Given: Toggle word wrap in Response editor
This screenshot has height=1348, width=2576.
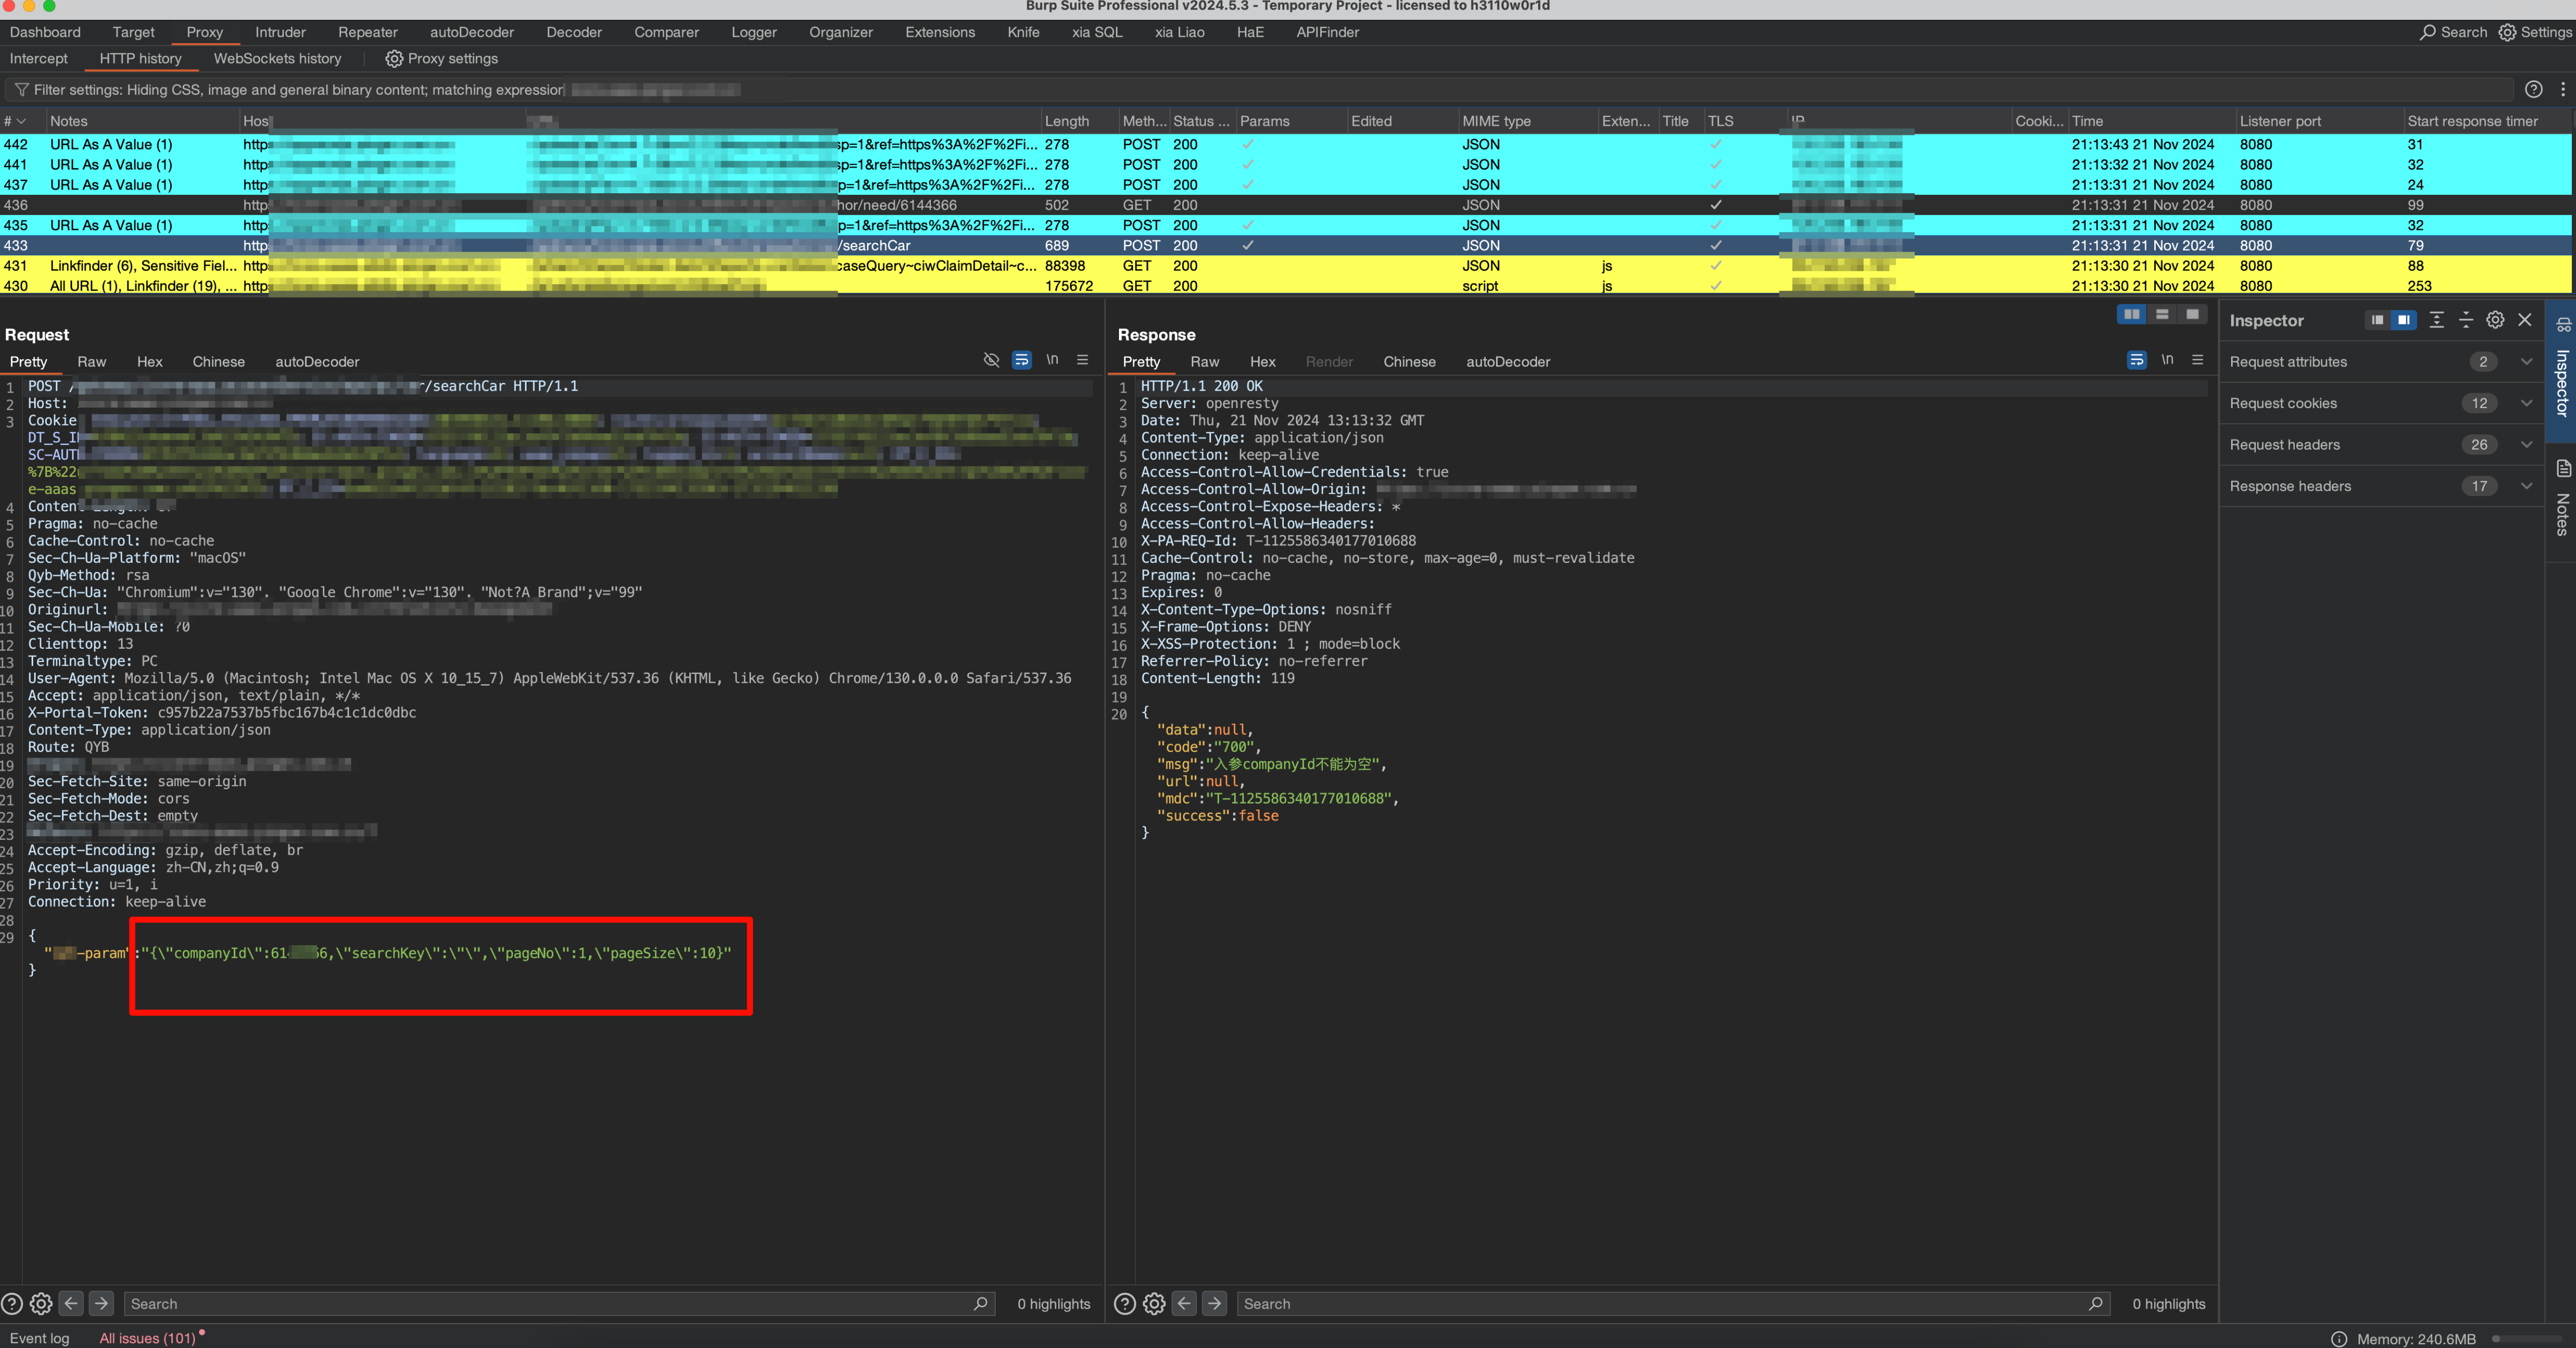Looking at the screenshot, I should click(x=2136, y=360).
